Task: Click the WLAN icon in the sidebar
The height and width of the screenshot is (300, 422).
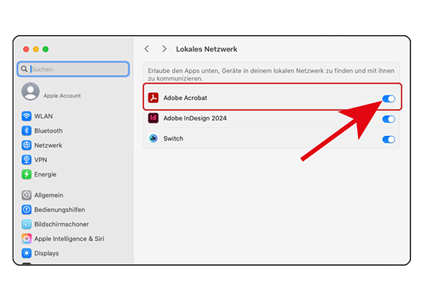Action: [27, 116]
